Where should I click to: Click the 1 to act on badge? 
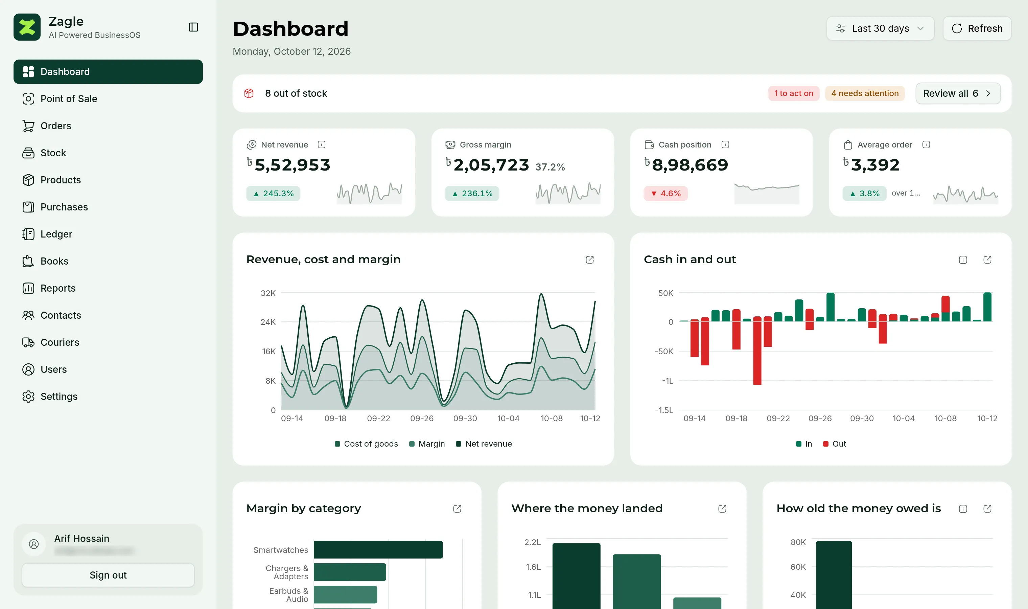pyautogui.click(x=793, y=93)
